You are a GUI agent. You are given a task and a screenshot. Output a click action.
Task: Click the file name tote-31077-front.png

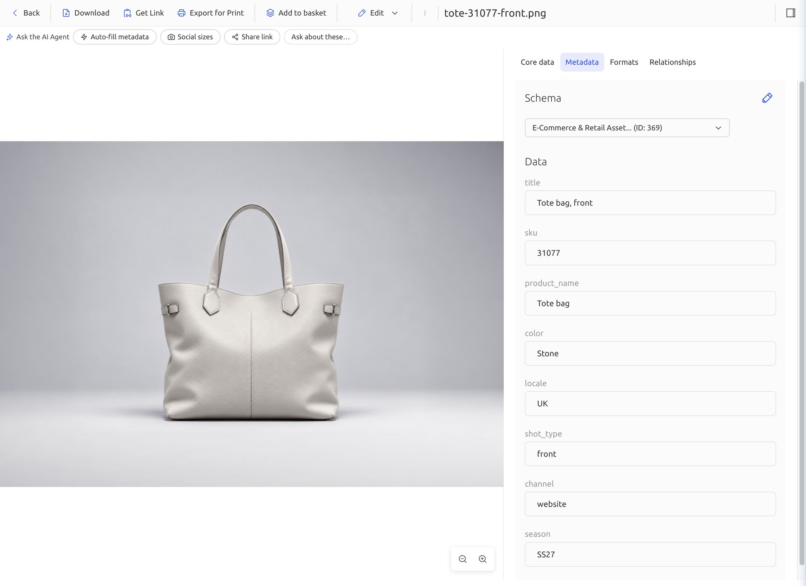(x=495, y=13)
